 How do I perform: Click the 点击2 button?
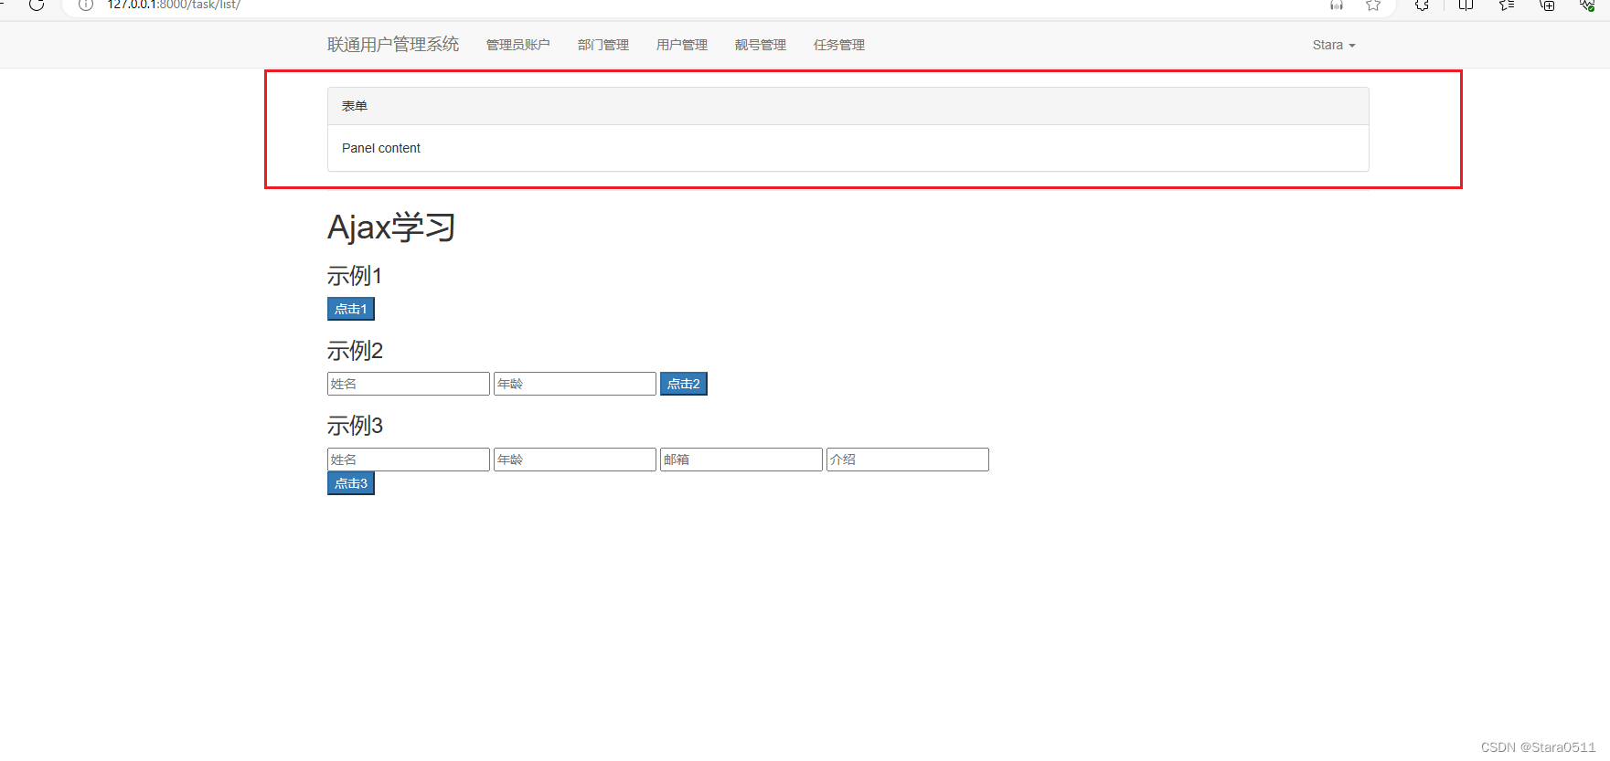pyautogui.click(x=684, y=384)
